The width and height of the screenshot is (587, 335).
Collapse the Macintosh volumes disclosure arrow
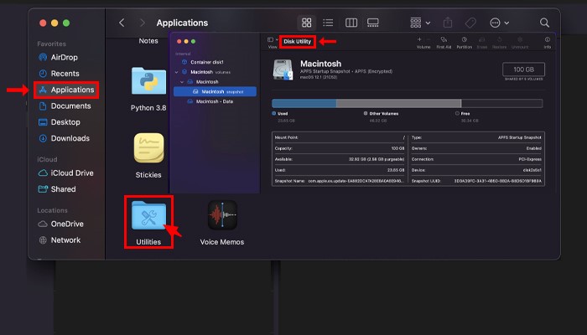pyautogui.click(x=177, y=72)
